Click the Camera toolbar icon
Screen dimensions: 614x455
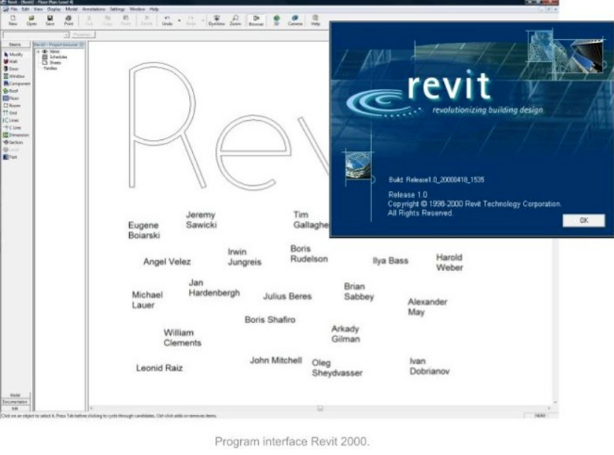click(295, 20)
